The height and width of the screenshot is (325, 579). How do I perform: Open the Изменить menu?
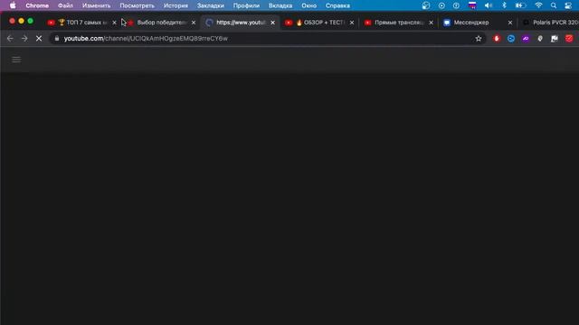tap(97, 5)
